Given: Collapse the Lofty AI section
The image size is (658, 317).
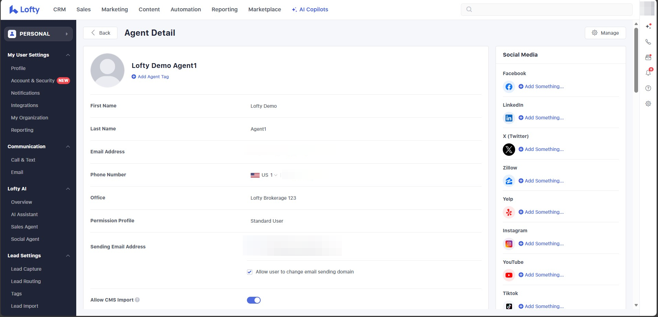Looking at the screenshot, I should click(x=68, y=189).
